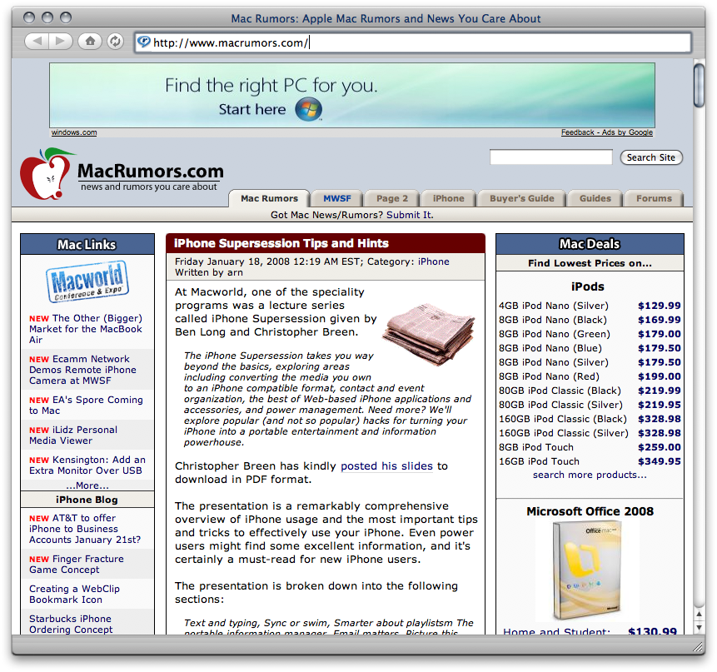Image resolution: width=717 pixels, height=672 pixels.
Task: Click the Mac Links panel header
Action: [87, 245]
